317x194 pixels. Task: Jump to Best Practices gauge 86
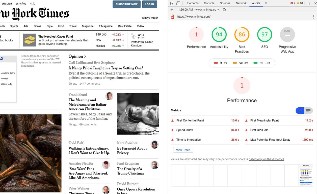[242, 34]
